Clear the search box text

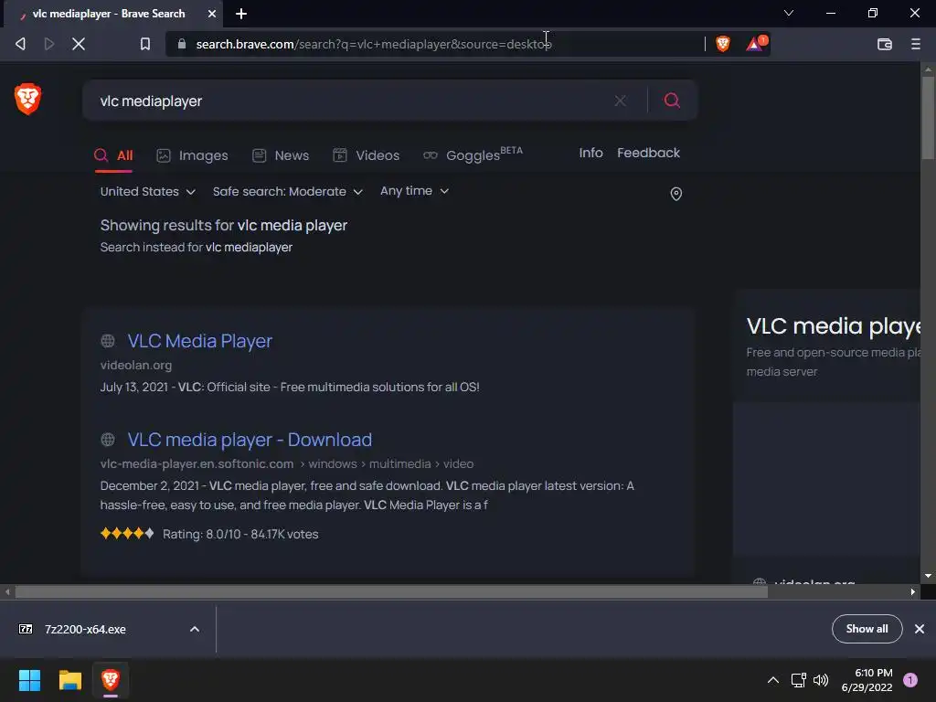(x=621, y=101)
